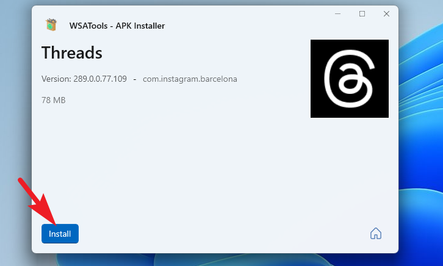Click the Install button
The width and height of the screenshot is (443, 266).
pos(60,234)
